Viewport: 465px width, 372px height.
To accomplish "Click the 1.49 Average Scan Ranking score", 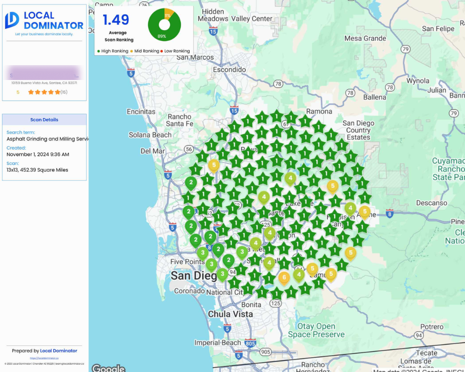I will [x=116, y=20].
